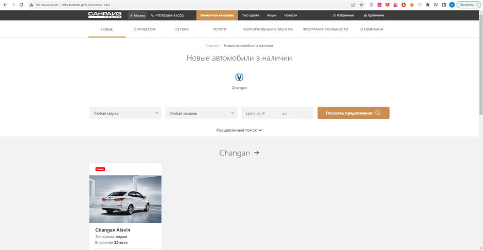Open the Москва city selector
The height and width of the screenshot is (250, 483).
[x=137, y=15]
